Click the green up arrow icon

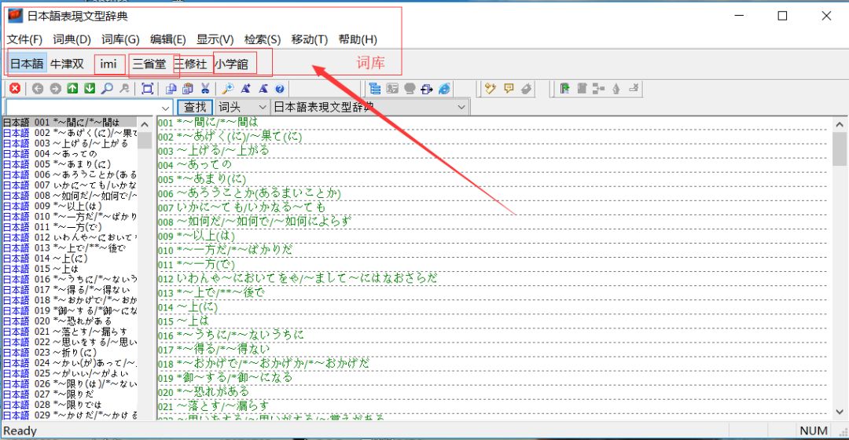point(72,89)
